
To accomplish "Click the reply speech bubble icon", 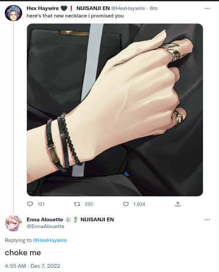I will 30,204.
